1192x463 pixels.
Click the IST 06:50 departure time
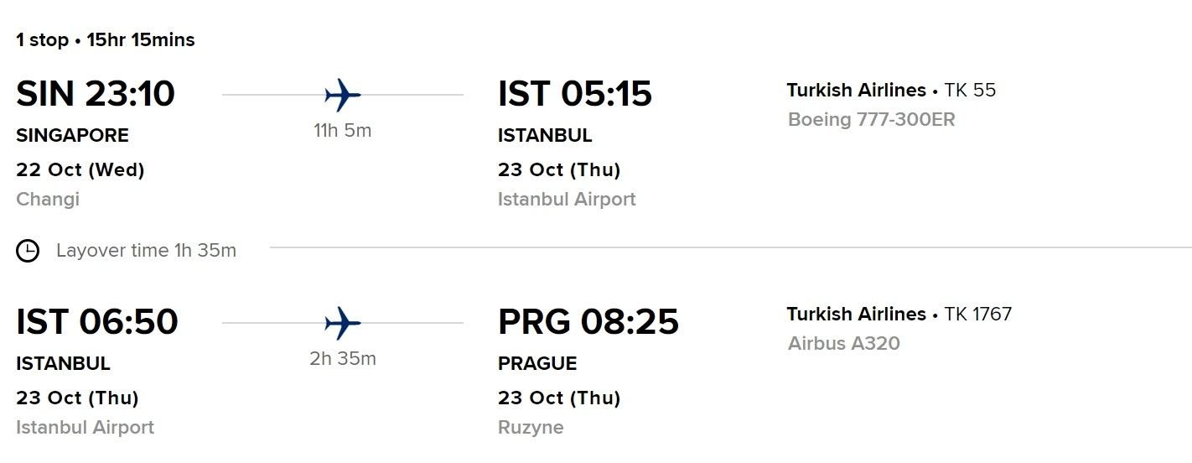[x=97, y=322]
